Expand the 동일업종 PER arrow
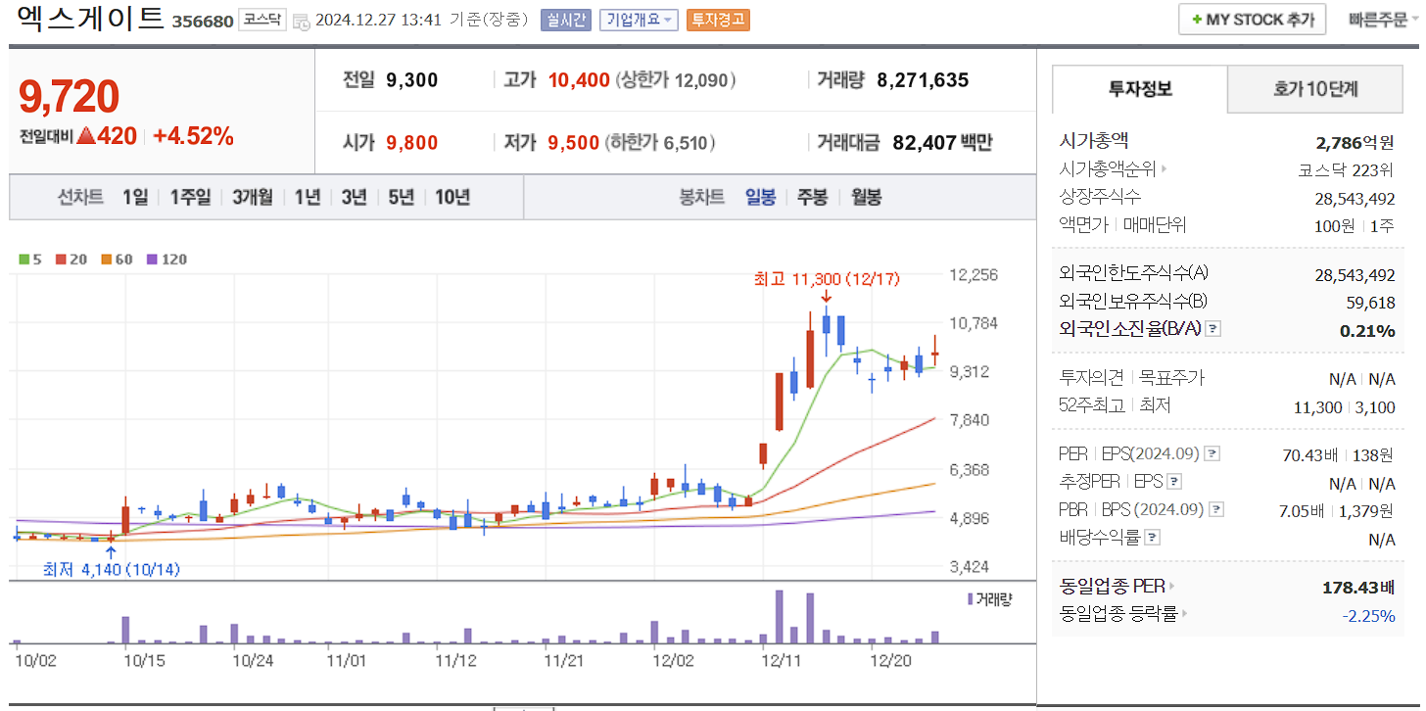This screenshot has width=1426, height=711. pos(1172,587)
